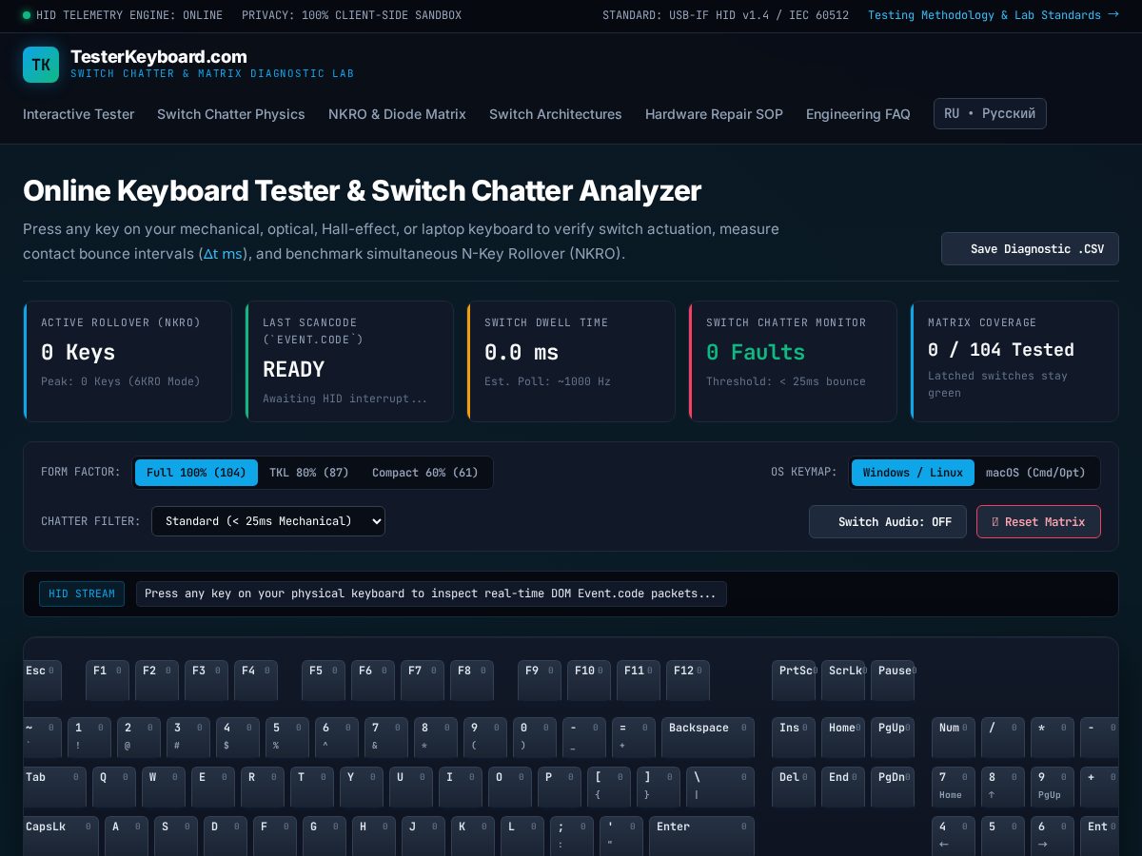Viewport: 1142px width, 856px height.
Task: Click the HID stream message field
Action: (431, 593)
